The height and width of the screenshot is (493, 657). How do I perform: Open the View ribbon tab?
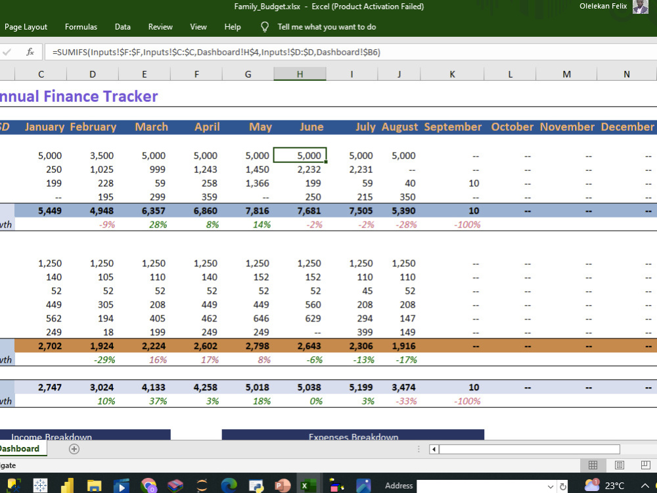198,27
